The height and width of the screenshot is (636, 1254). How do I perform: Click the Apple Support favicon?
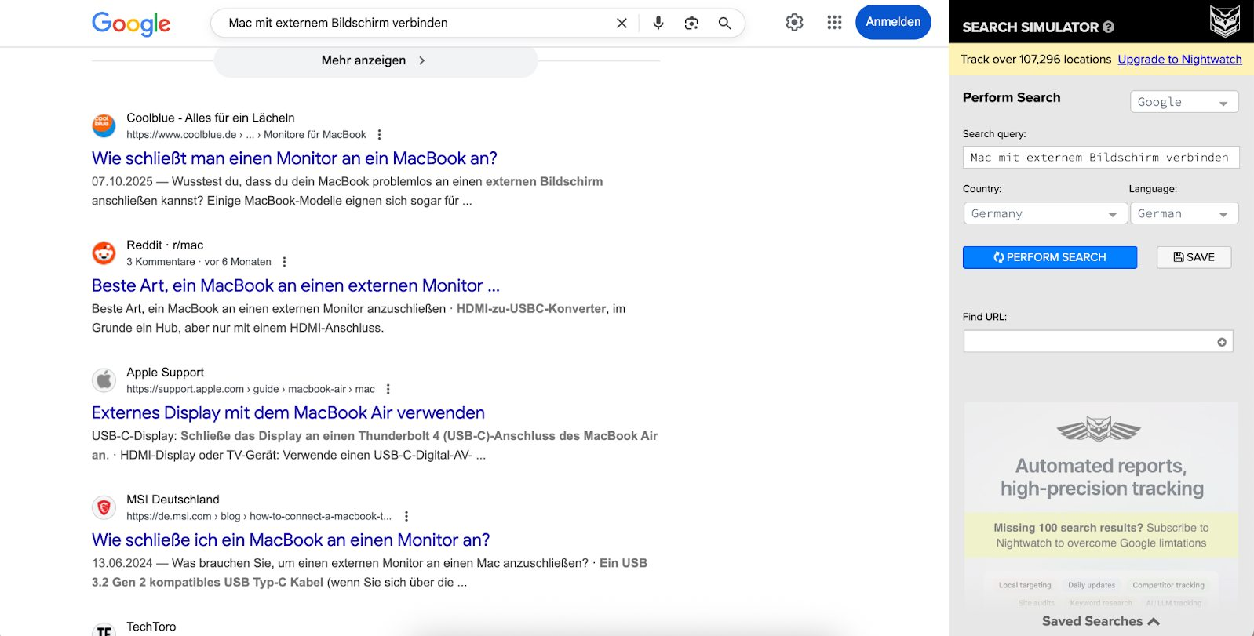pos(104,380)
